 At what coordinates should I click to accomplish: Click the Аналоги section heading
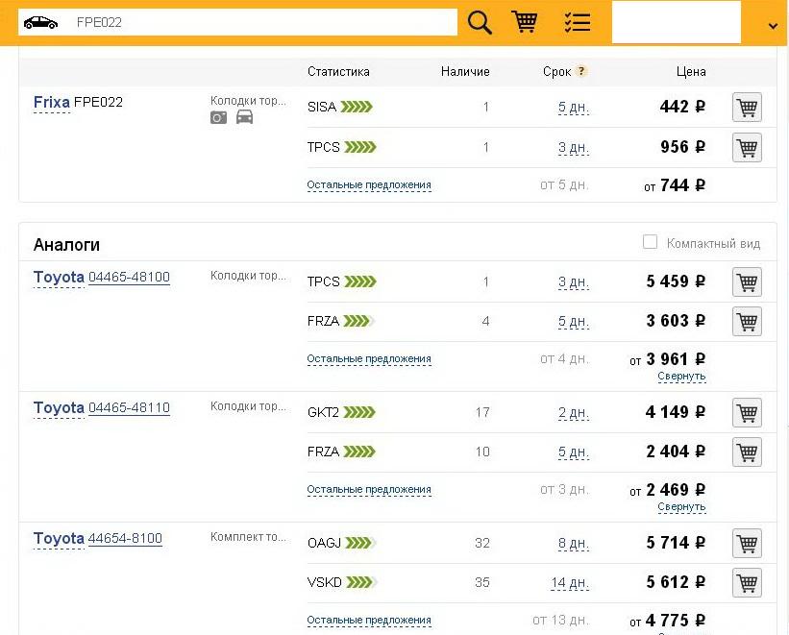(x=66, y=245)
